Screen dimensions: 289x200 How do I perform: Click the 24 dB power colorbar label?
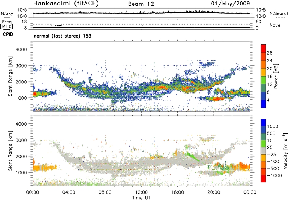(x=269, y=61)
